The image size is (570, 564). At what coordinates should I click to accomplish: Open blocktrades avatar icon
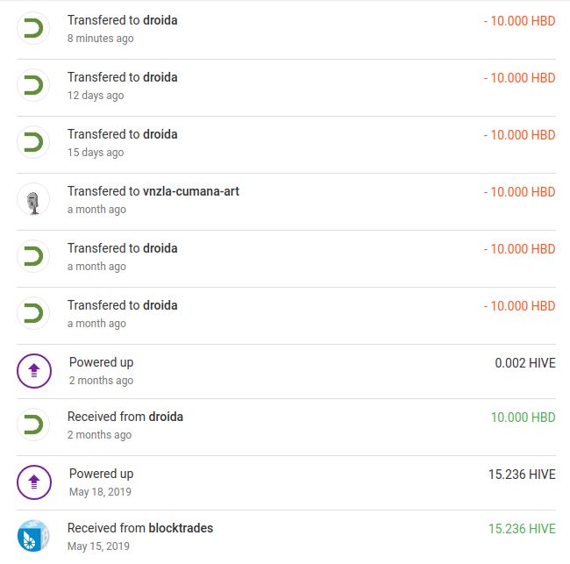point(33,536)
